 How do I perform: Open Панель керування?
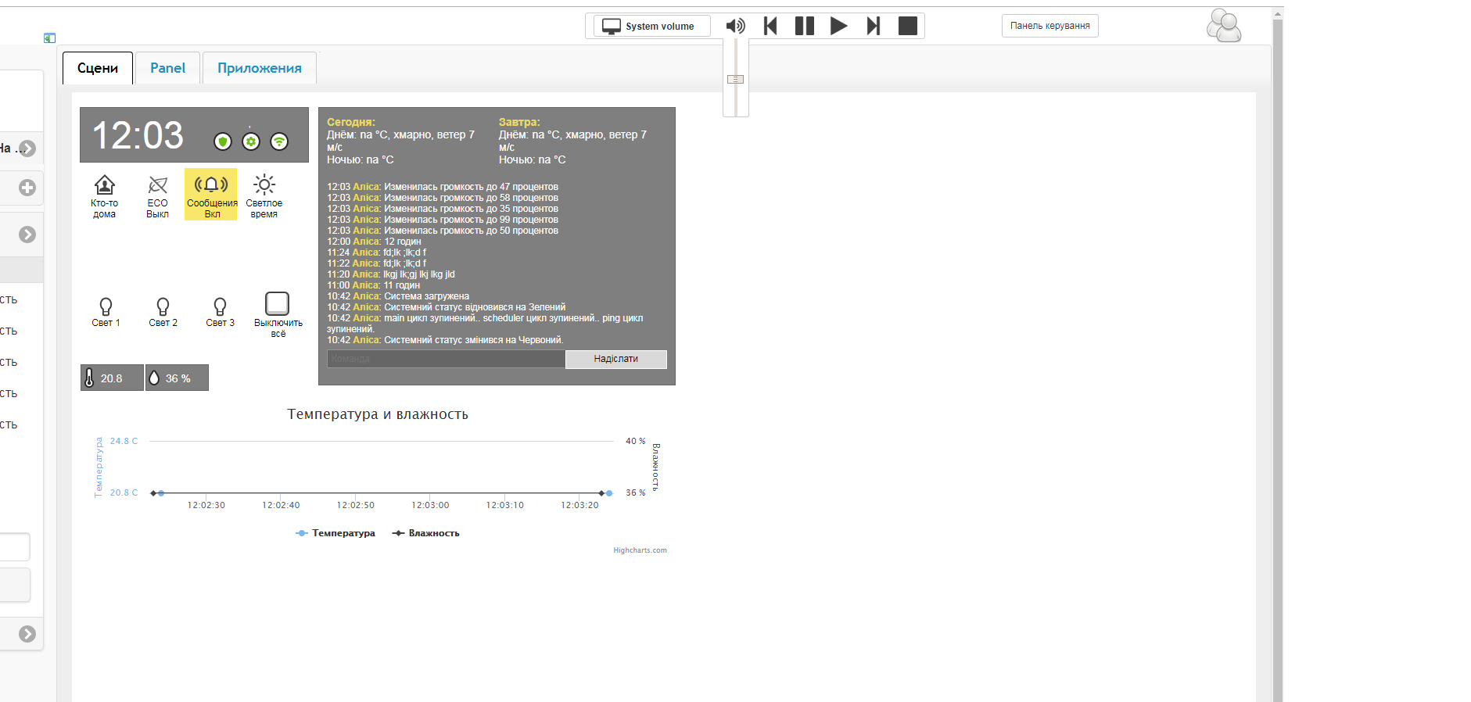(1049, 26)
